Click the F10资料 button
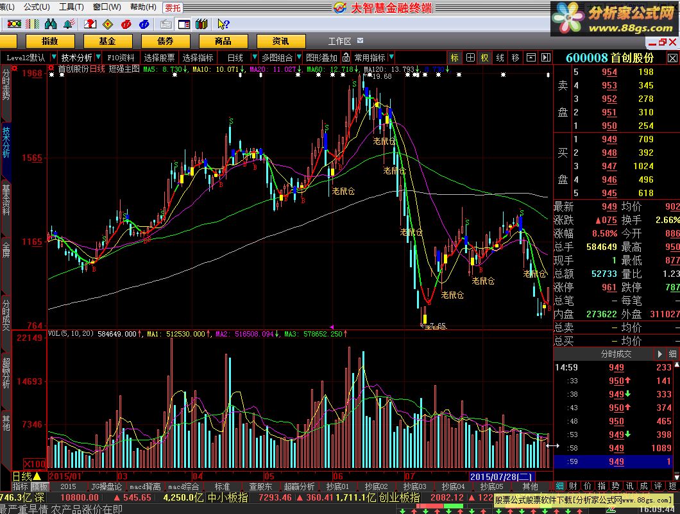Screen dimensions: 680x514 [x=121, y=58]
